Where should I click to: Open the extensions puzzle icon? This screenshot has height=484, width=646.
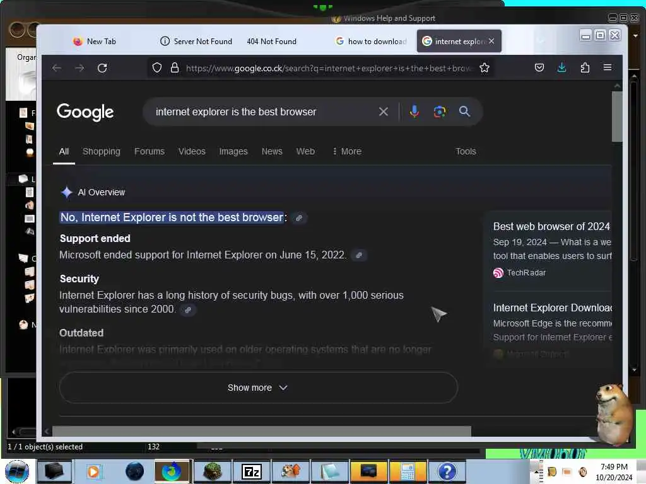pos(585,67)
